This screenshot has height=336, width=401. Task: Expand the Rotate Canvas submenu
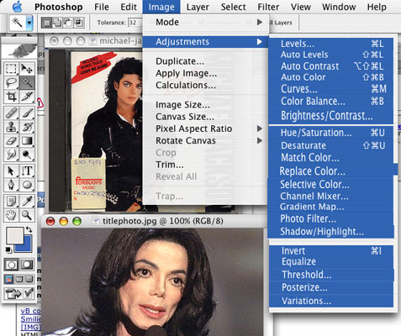coord(205,140)
